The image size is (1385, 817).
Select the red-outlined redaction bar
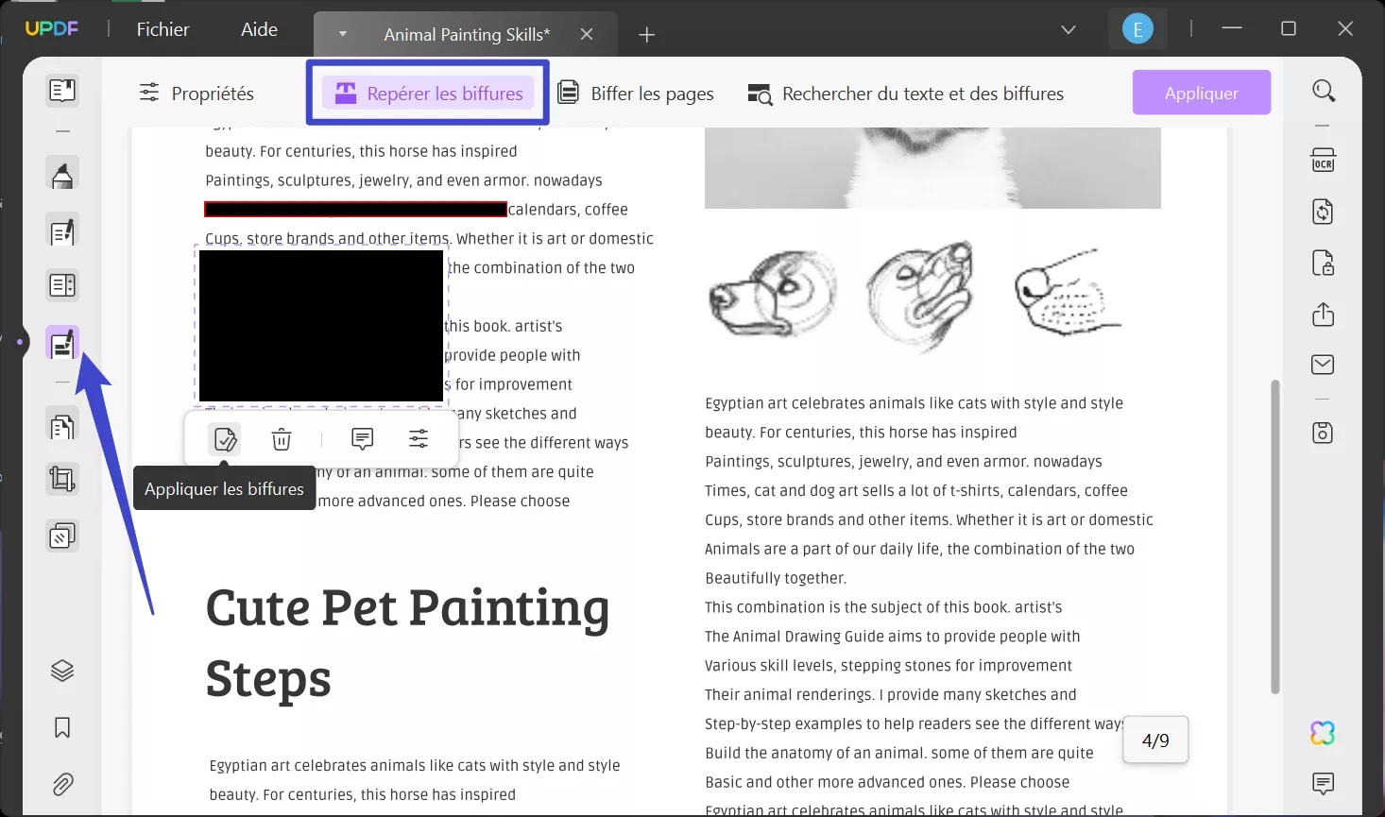[355, 209]
